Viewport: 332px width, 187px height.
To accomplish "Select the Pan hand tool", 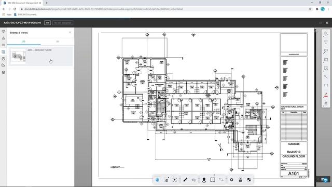I will click(157, 180).
